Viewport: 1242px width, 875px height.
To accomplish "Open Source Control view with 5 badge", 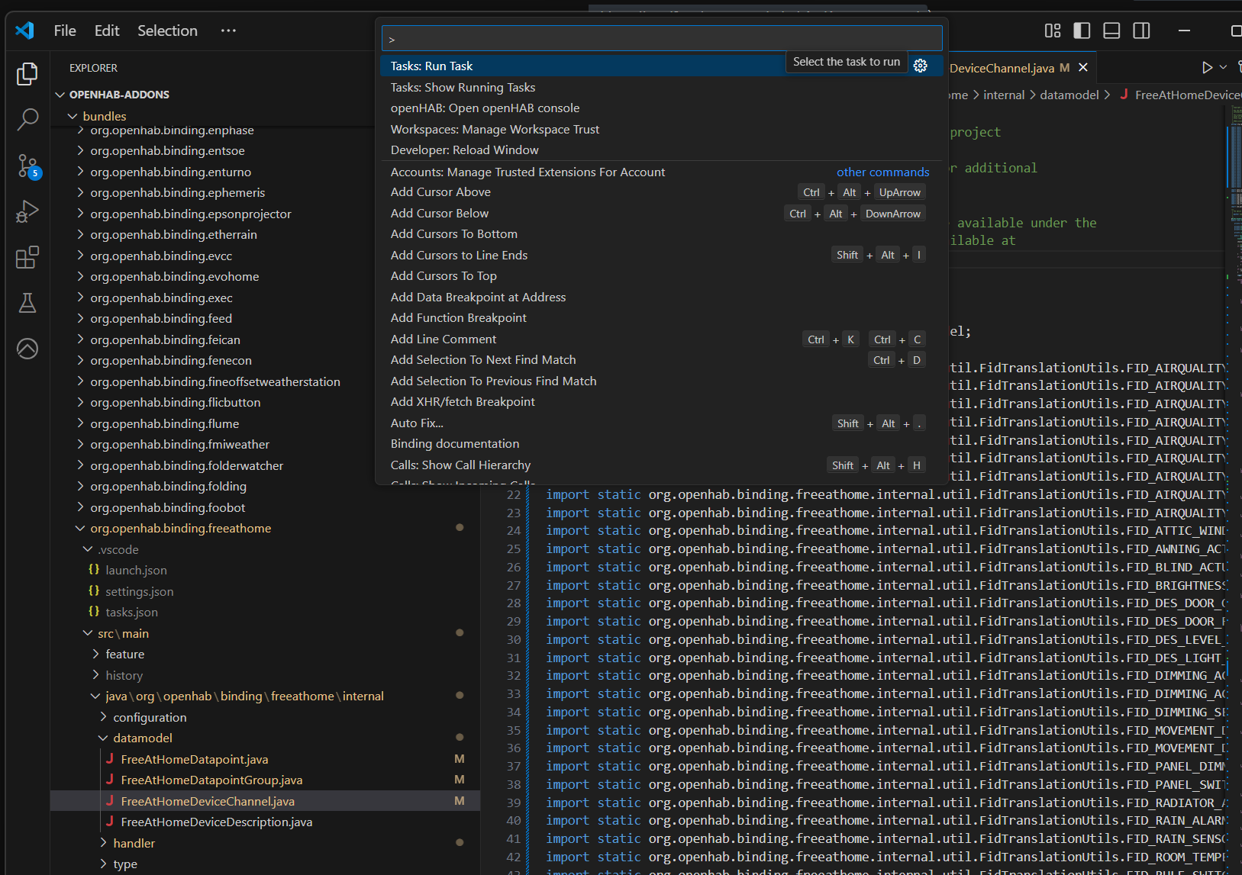I will 27,166.
